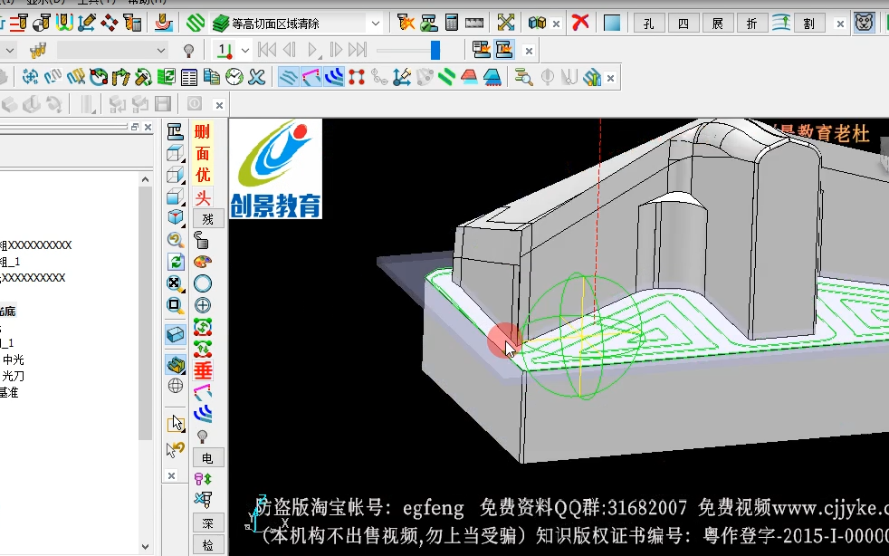Click the 孔 button
Image resolution: width=889 pixels, height=556 pixels.
click(x=648, y=24)
